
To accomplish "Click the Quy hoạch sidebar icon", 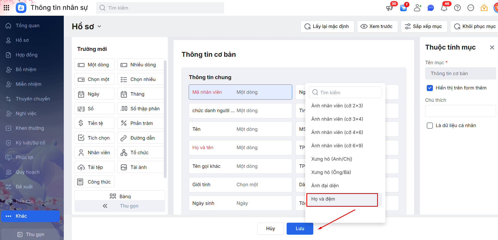I will pyautogui.click(x=9, y=172).
